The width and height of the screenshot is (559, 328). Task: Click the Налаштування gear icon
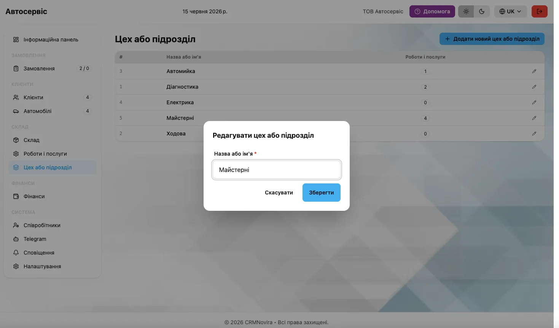pos(16,266)
